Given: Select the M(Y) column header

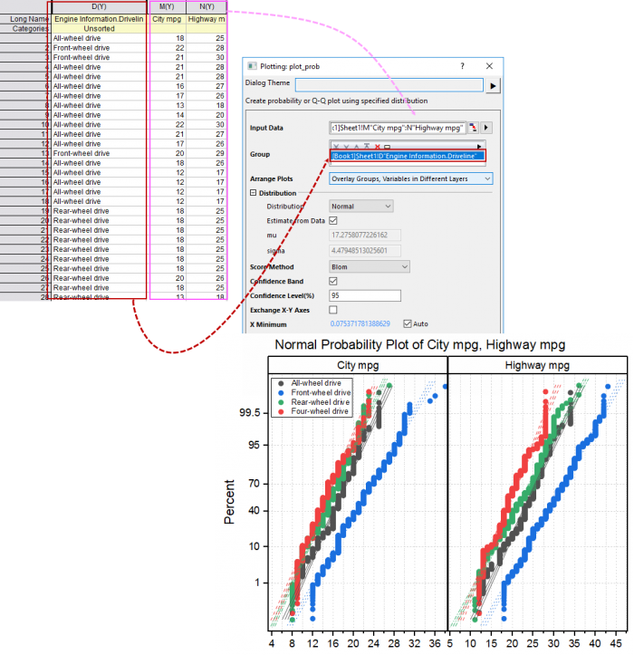Looking at the screenshot, I should (166, 7).
